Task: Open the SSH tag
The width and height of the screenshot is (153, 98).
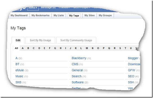Action: click(x=131, y=82)
